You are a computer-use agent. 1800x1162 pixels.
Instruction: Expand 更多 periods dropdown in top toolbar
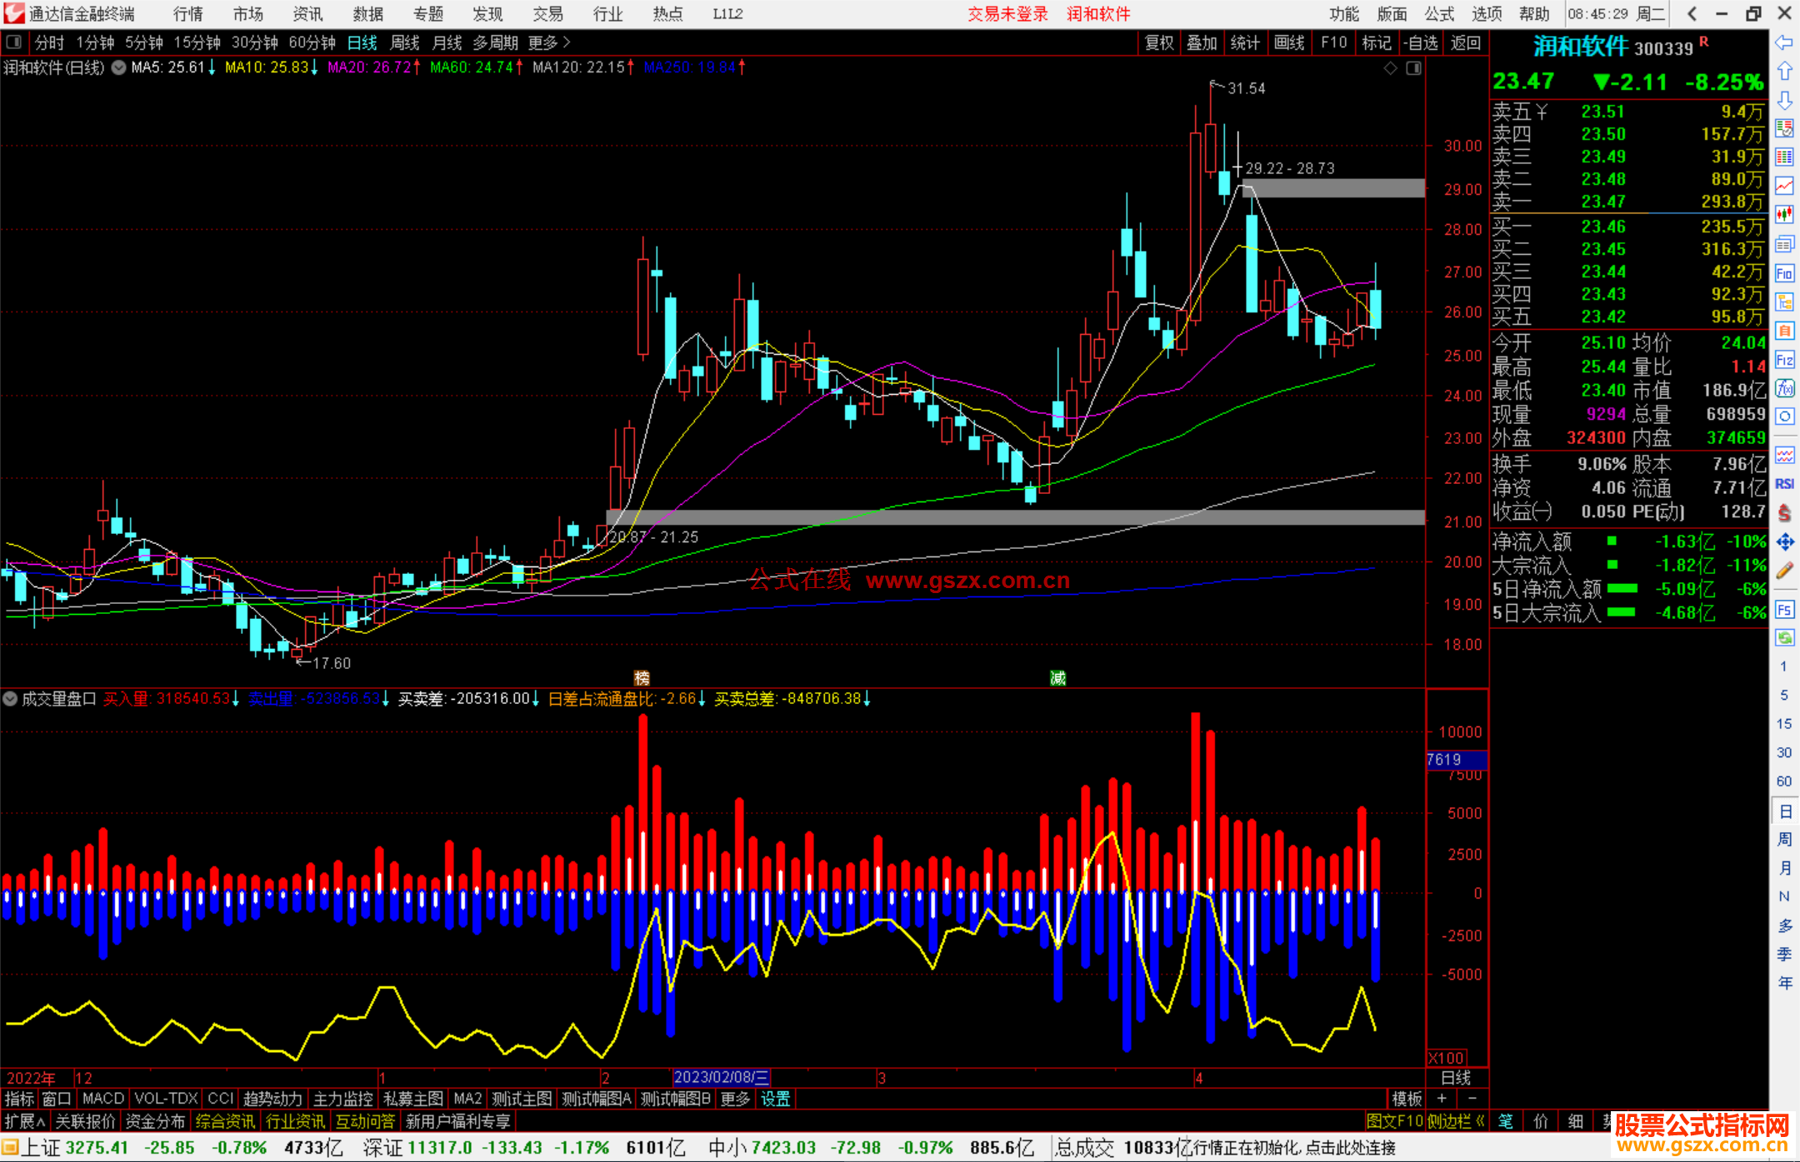pyautogui.click(x=548, y=42)
